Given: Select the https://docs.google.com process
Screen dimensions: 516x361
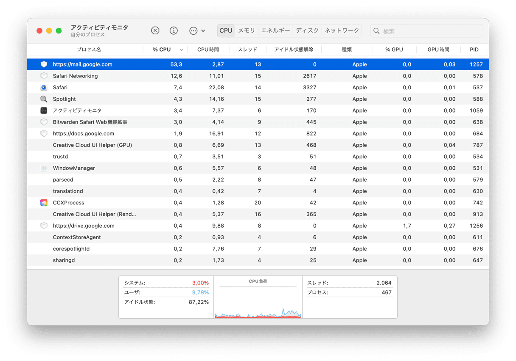Looking at the screenshot, I should point(83,133).
